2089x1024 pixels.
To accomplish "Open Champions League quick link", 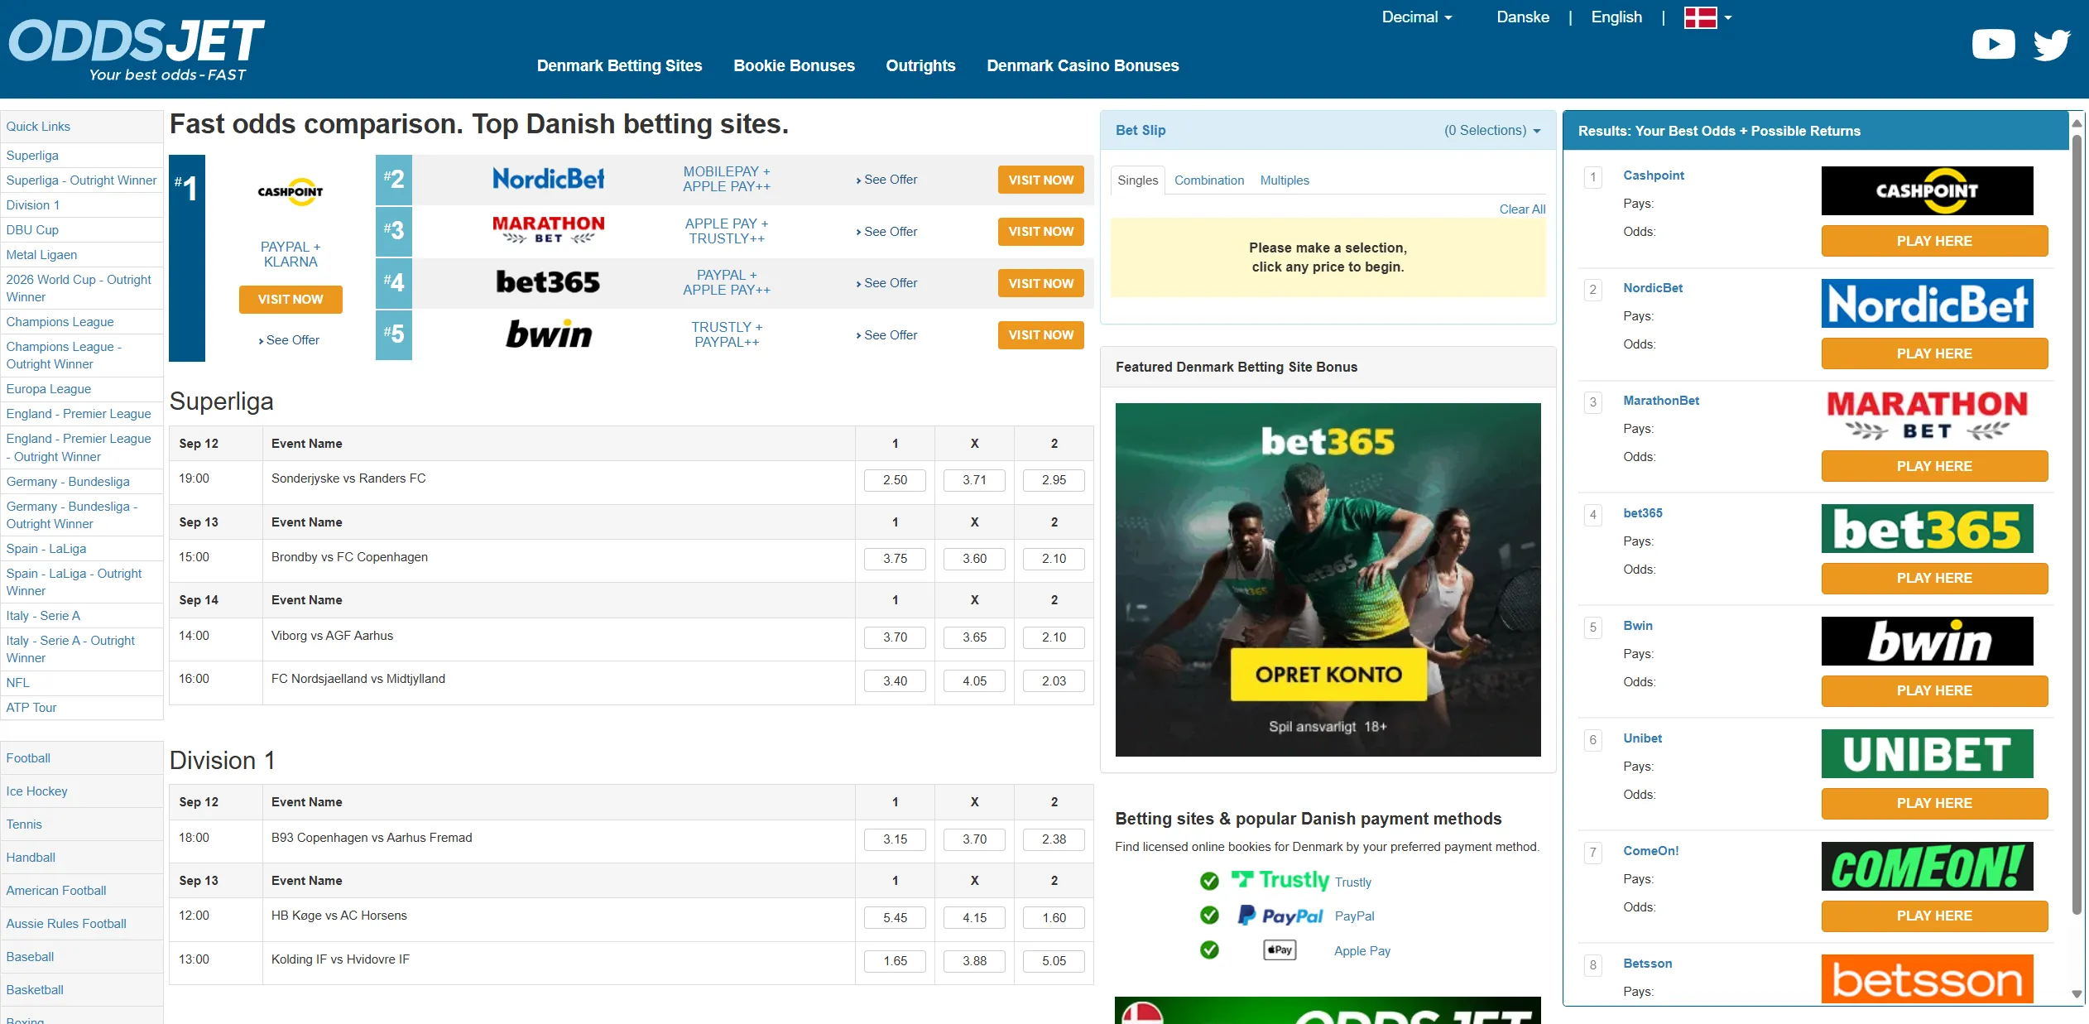I will click(x=60, y=322).
